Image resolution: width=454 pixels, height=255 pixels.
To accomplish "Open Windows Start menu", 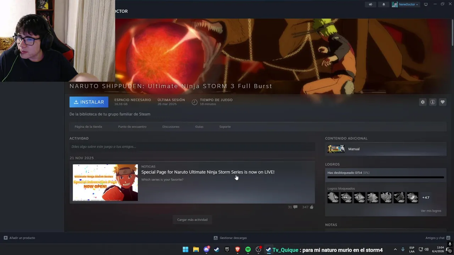I will click(x=186, y=250).
